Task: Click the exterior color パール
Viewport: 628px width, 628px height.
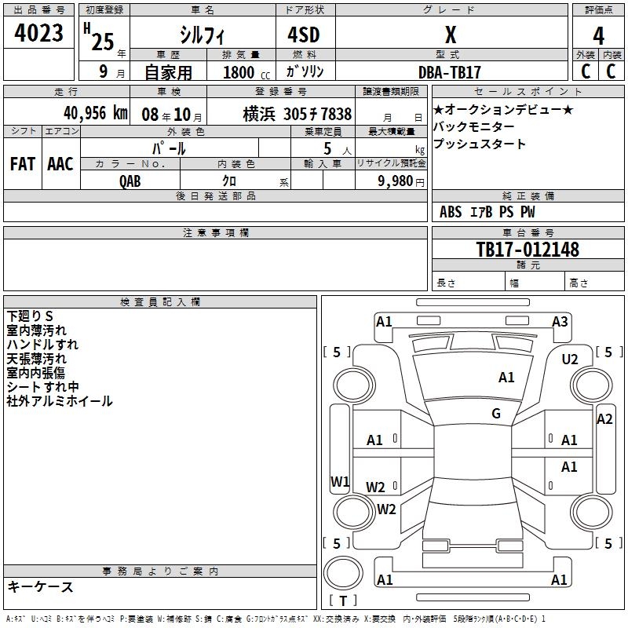Action: pos(169,148)
